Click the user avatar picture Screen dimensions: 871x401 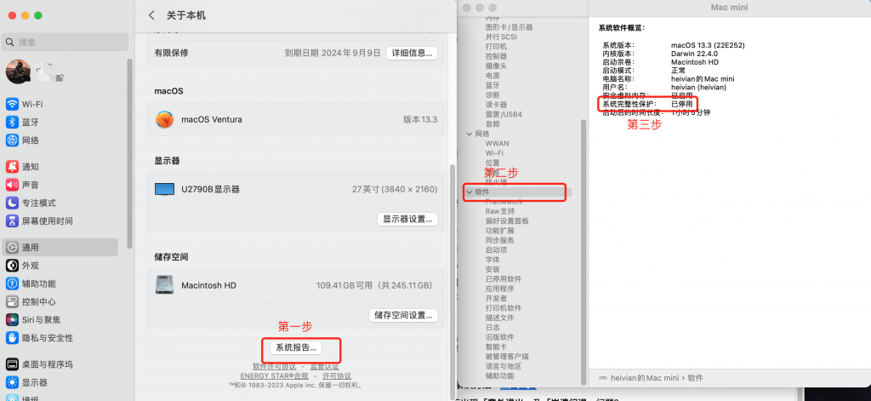tap(18, 72)
